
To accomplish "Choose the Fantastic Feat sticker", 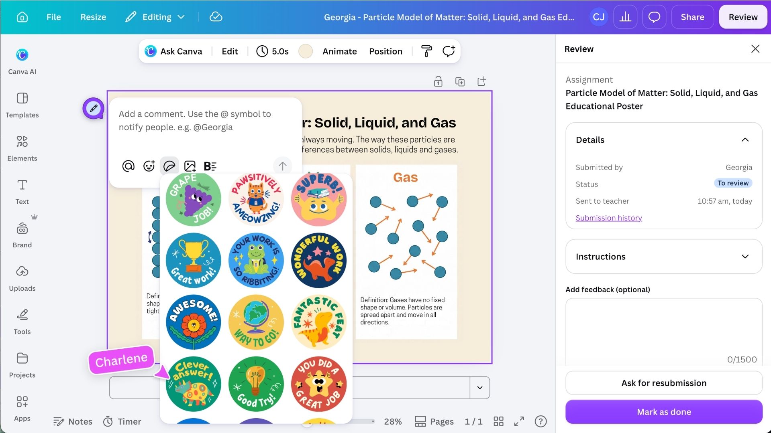I will 319,322.
